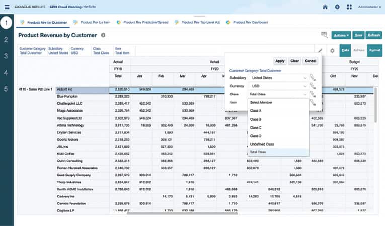Click the Refresh button
Viewport: 385px width, 226px height.
[x=374, y=35]
